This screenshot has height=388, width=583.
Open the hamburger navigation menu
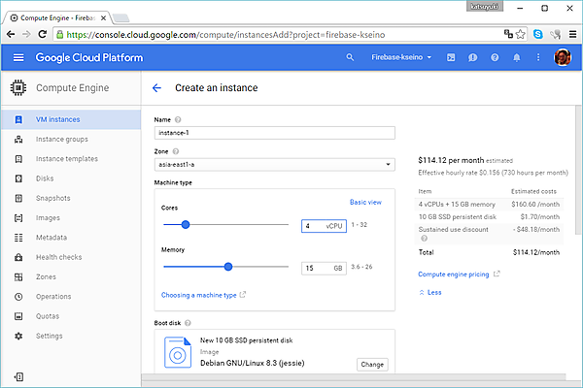click(x=17, y=58)
